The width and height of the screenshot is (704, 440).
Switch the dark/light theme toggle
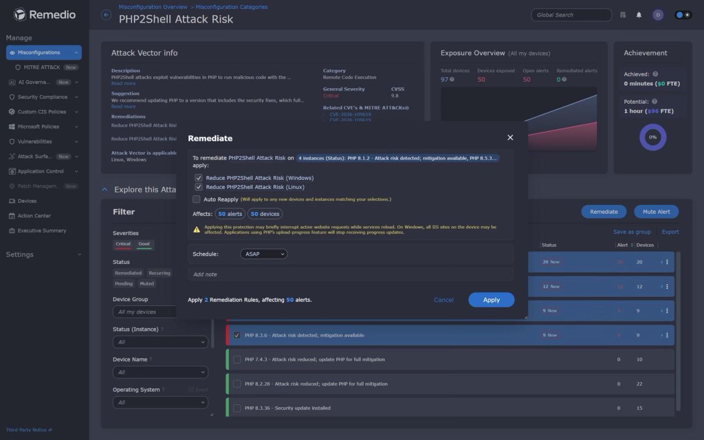coord(683,15)
